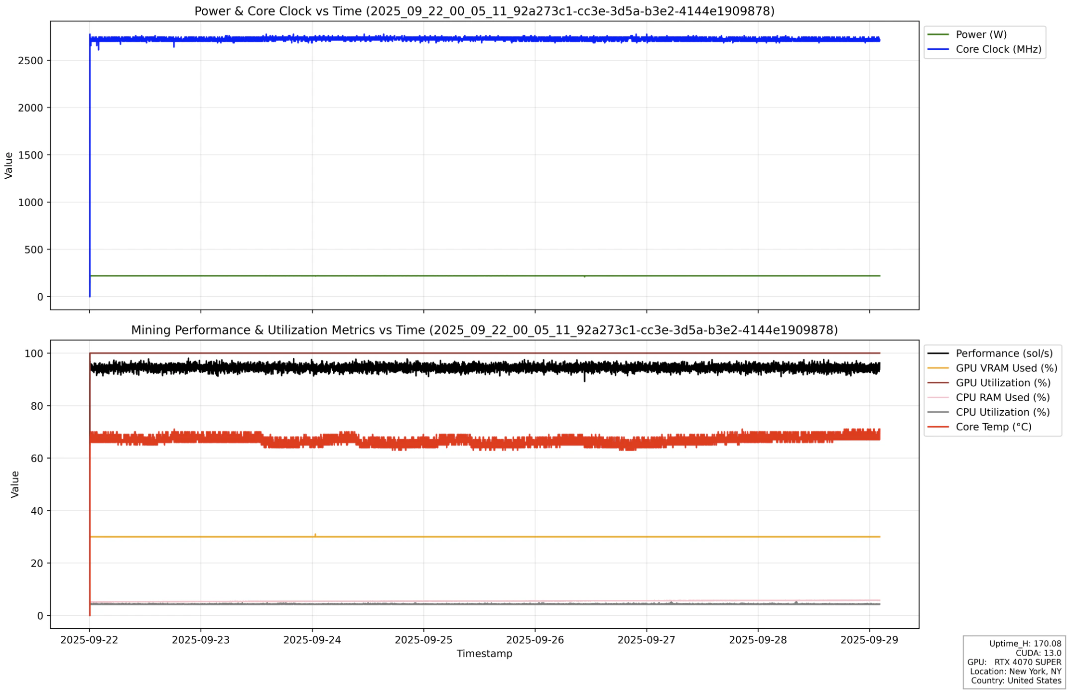Select the CPU RAM Used (%) legend entry

point(1002,398)
